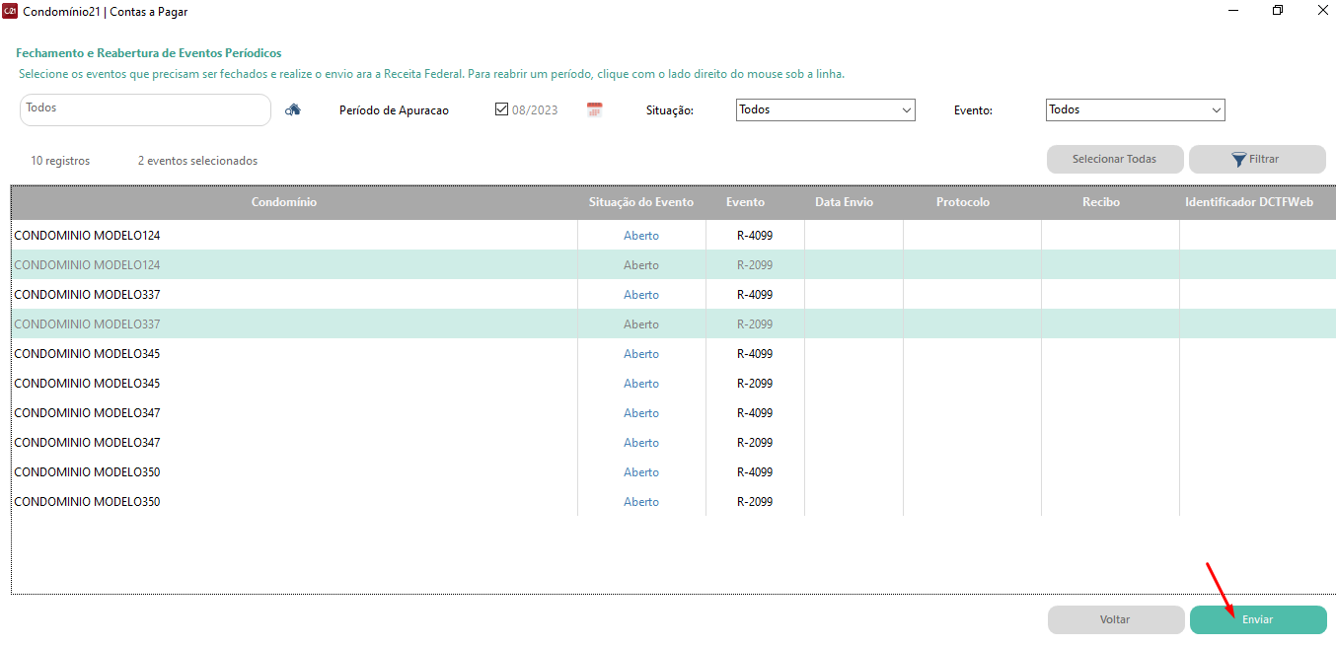Select CONDOMINIO MODELO347 row with R-2099
The width and height of the screenshot is (1336, 646).
pyautogui.click(x=673, y=443)
